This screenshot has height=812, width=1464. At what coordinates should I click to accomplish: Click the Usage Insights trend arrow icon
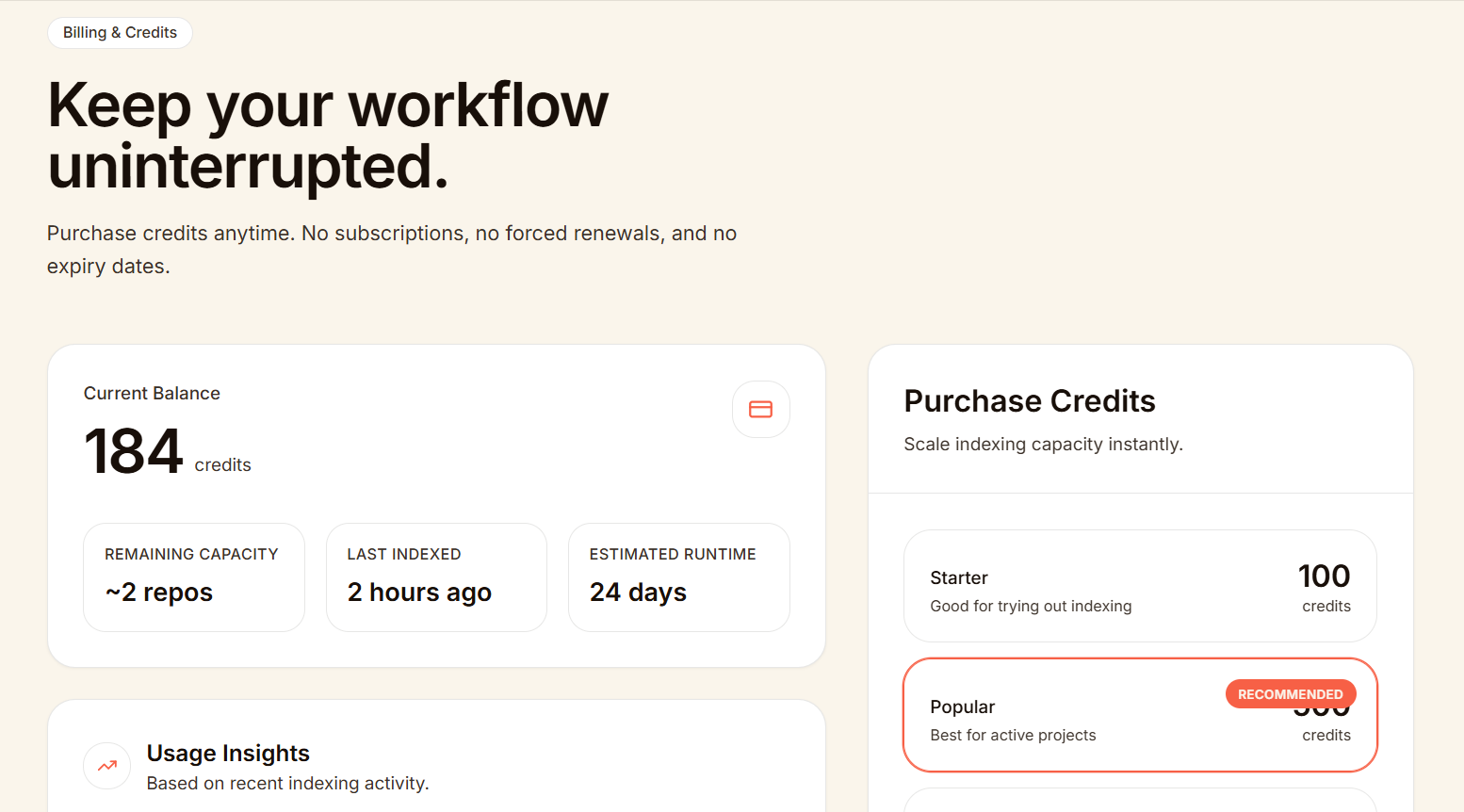tap(107, 766)
